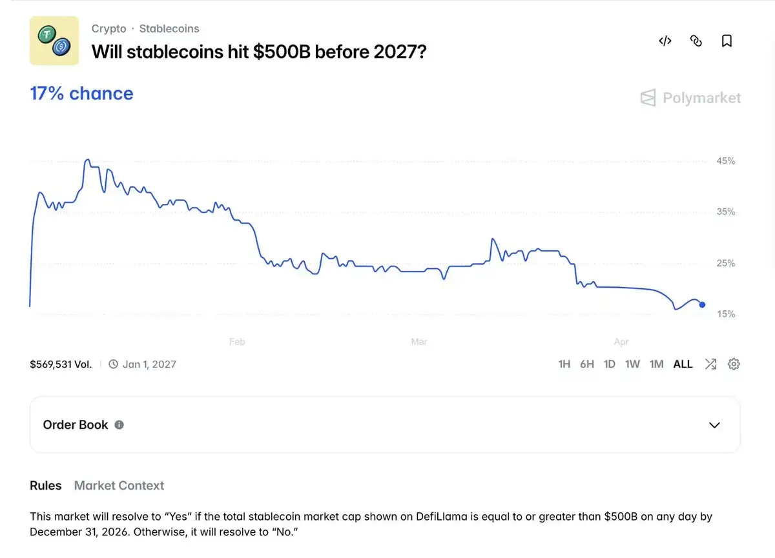
Task: Click the Order Book info icon
Action: [119, 424]
